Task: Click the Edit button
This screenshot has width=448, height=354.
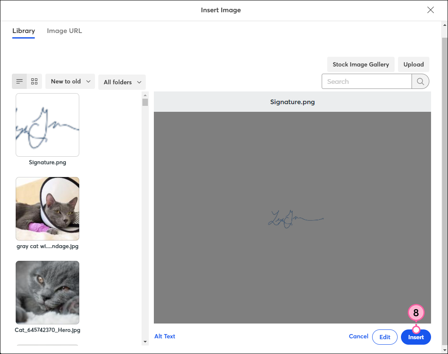Action: pos(384,337)
